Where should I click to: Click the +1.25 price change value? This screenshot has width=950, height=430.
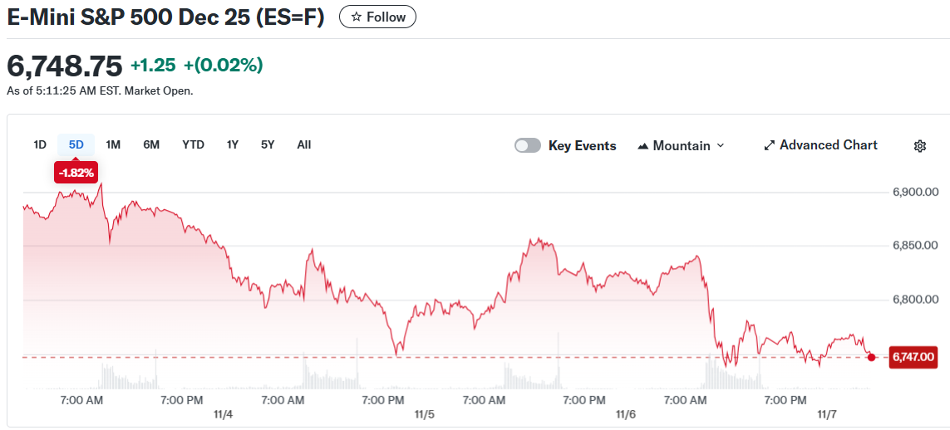(x=153, y=66)
